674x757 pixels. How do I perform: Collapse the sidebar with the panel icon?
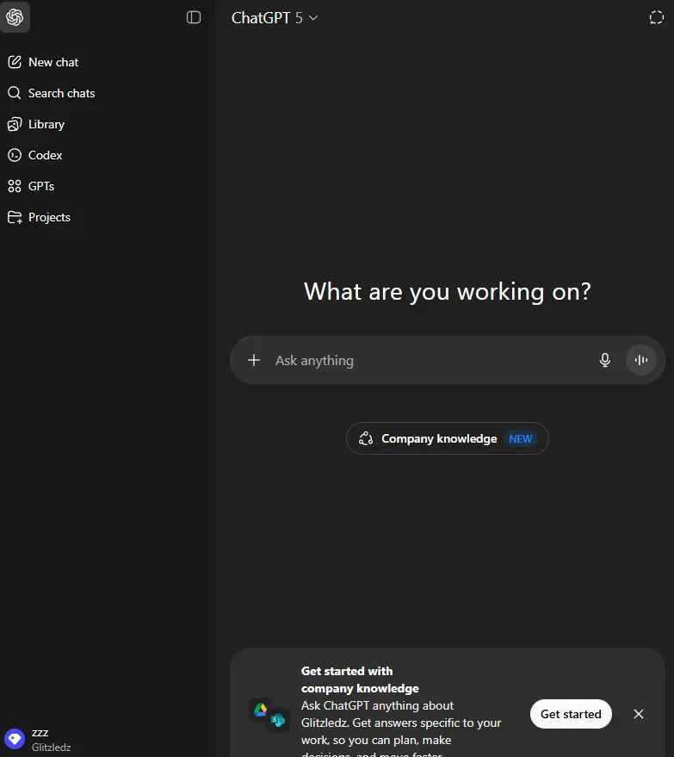(194, 17)
